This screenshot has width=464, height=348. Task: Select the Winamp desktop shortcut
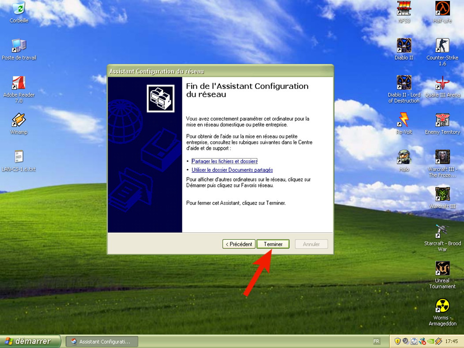click(19, 120)
